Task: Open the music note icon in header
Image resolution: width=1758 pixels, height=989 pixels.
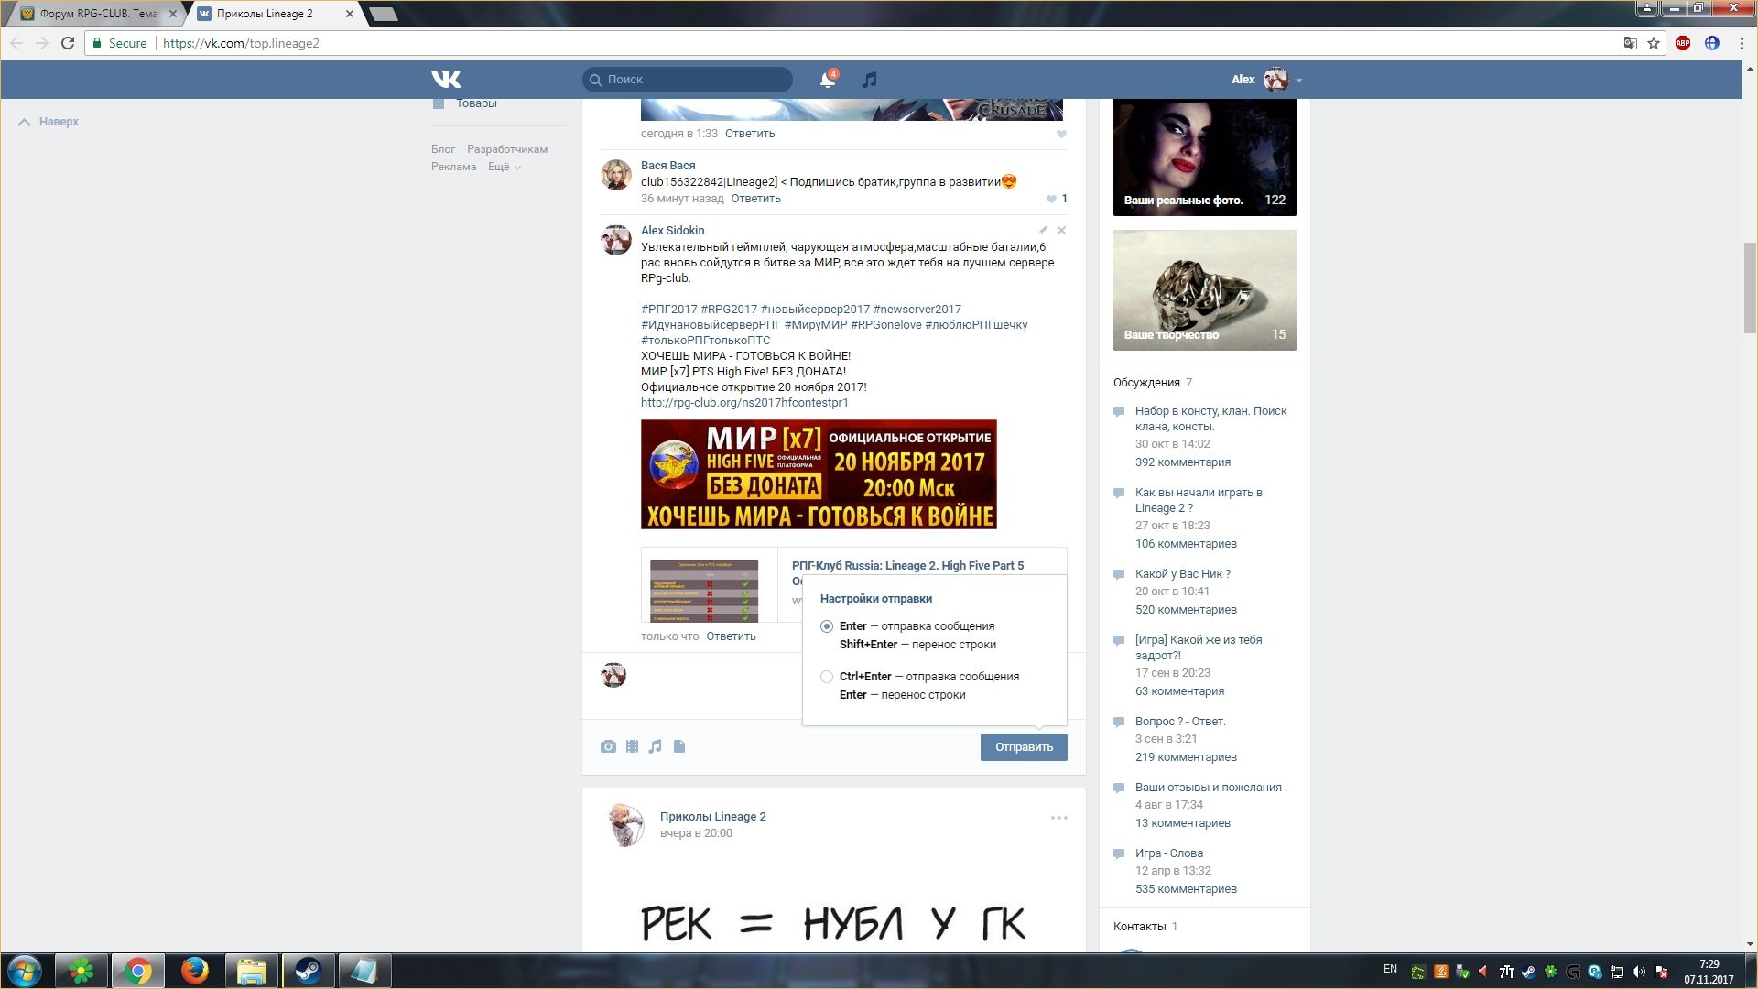Action: pyautogui.click(x=870, y=80)
